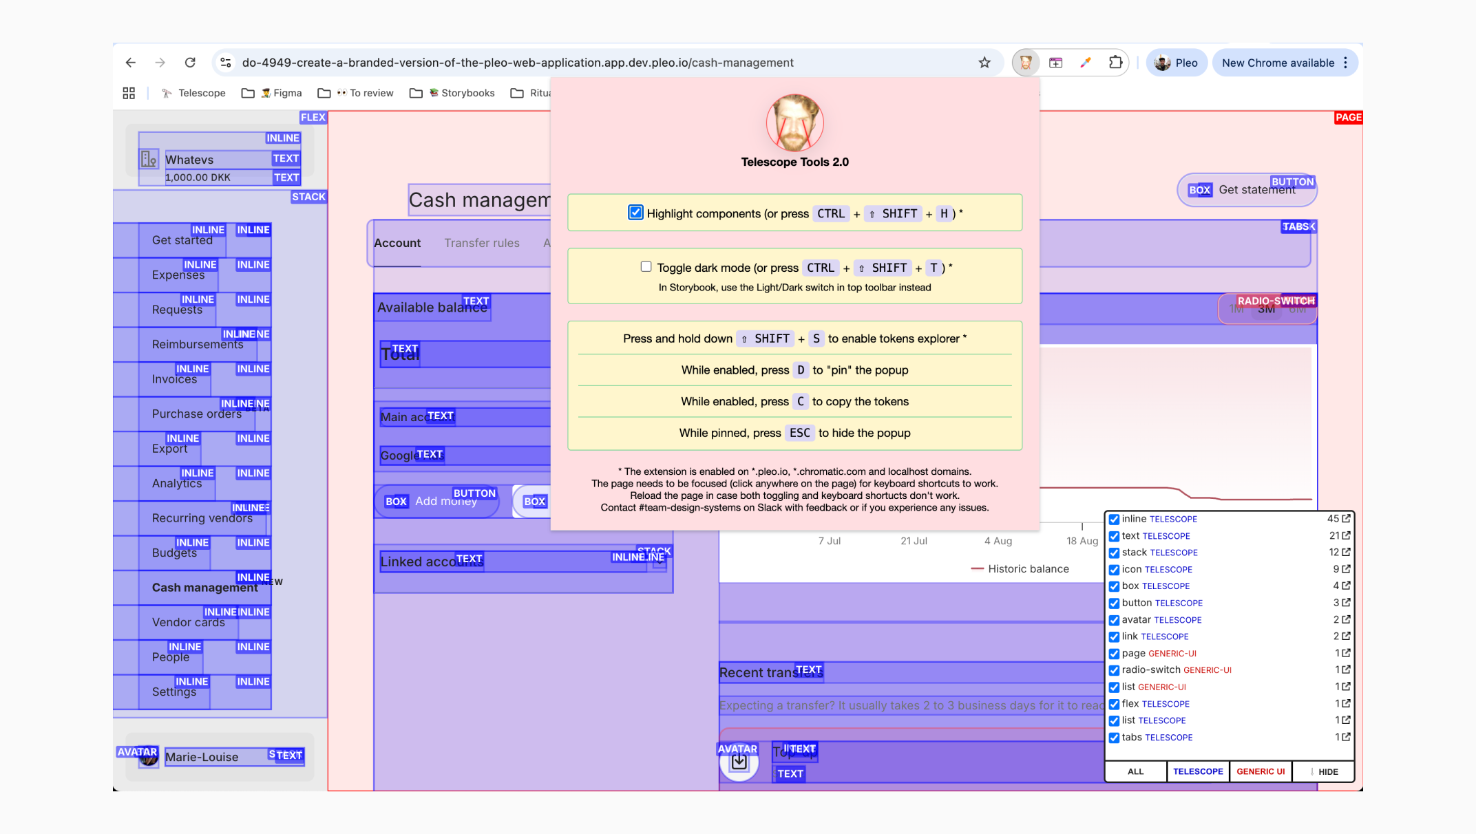Uncheck Highlight components in Telescope popup

coord(635,213)
